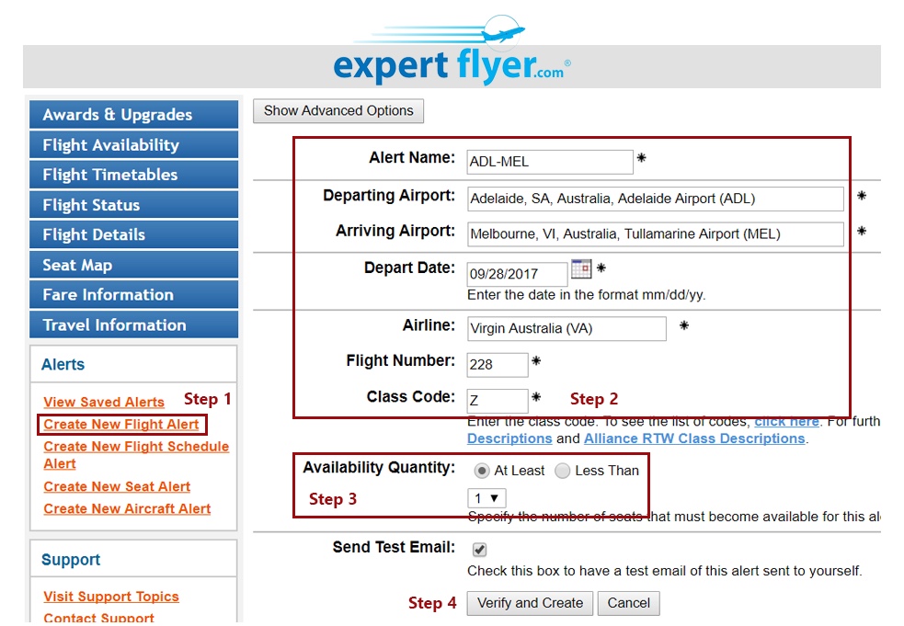Open Create New Seat Alert link
Screen dimensions: 904x626
[x=117, y=486]
